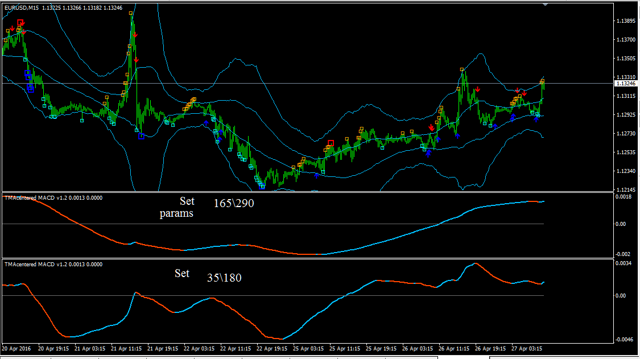
Task: Click the '25 Apr 19:15' time label
Action: point(381,349)
